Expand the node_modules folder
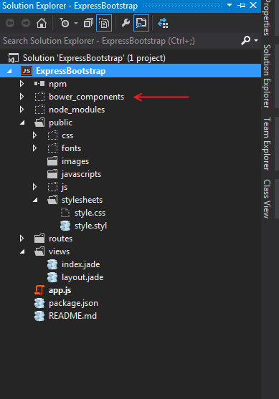This screenshot has height=399, width=279. pos(22,110)
